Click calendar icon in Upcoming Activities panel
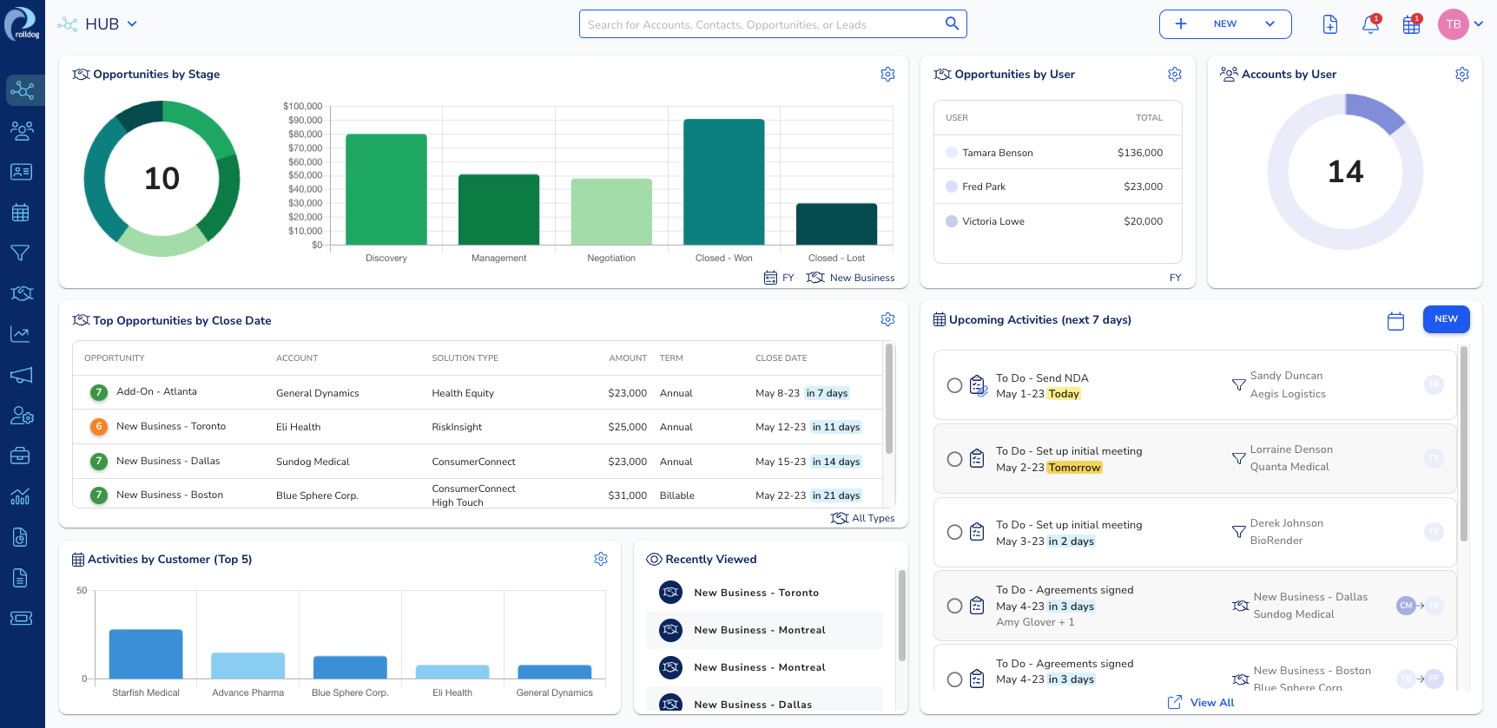The image size is (1497, 728). coord(1395,321)
